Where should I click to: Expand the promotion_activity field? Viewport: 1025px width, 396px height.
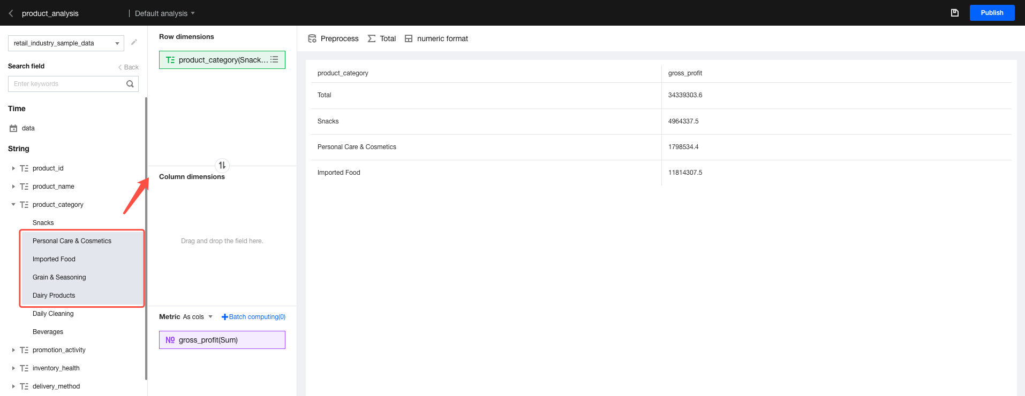13,350
